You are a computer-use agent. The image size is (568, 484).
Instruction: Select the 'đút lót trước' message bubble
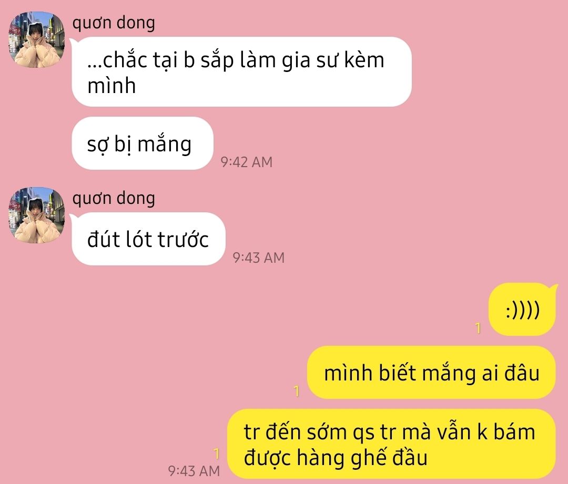click(148, 239)
